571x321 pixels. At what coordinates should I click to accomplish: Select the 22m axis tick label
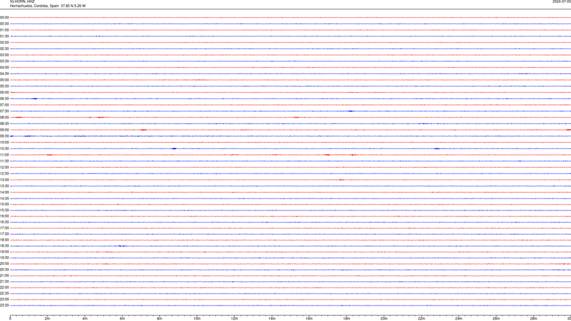pyautogui.click(x=421, y=319)
